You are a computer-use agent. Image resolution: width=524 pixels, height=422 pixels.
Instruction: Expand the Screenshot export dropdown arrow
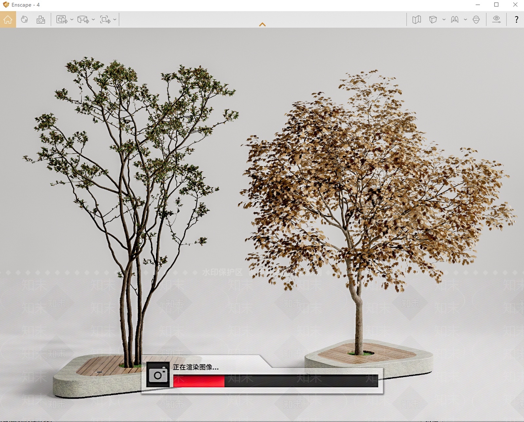click(72, 20)
